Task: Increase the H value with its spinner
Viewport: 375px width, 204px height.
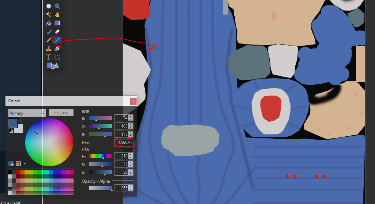Action: click(x=130, y=154)
